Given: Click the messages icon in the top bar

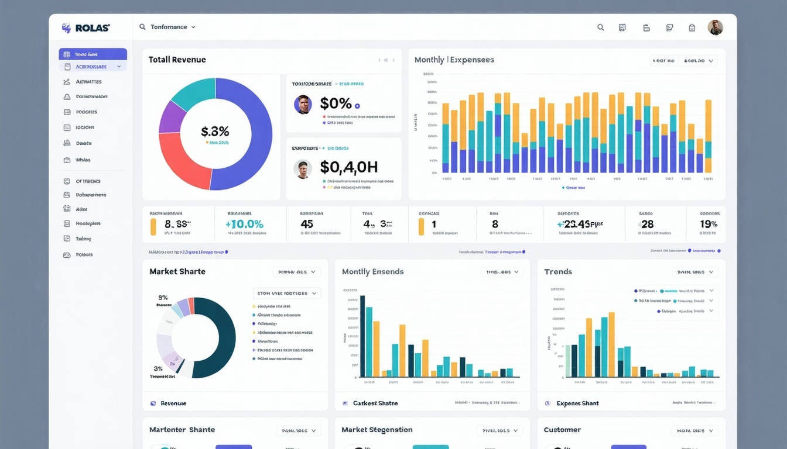Looking at the screenshot, I should pos(669,27).
